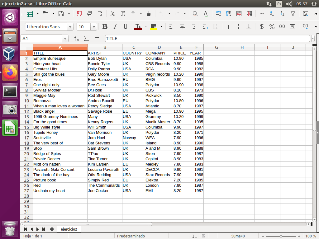
Task: Click the AutoFilter funnel icon
Action: tap(293, 14)
